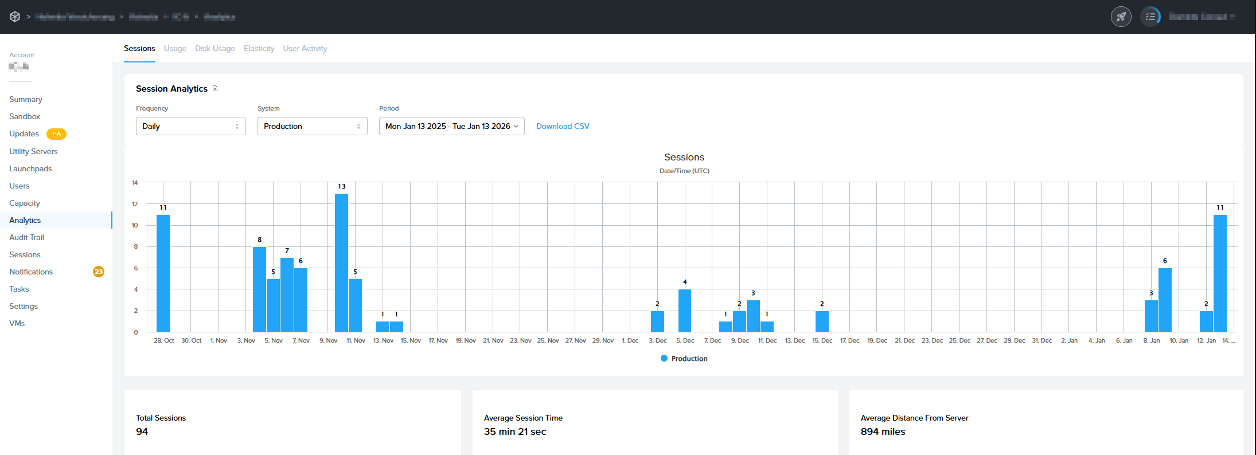Navigate to Launchpads in the sidebar

pos(30,168)
